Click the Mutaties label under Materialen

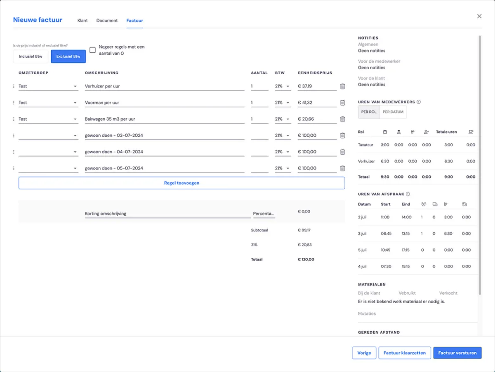pyautogui.click(x=367, y=314)
